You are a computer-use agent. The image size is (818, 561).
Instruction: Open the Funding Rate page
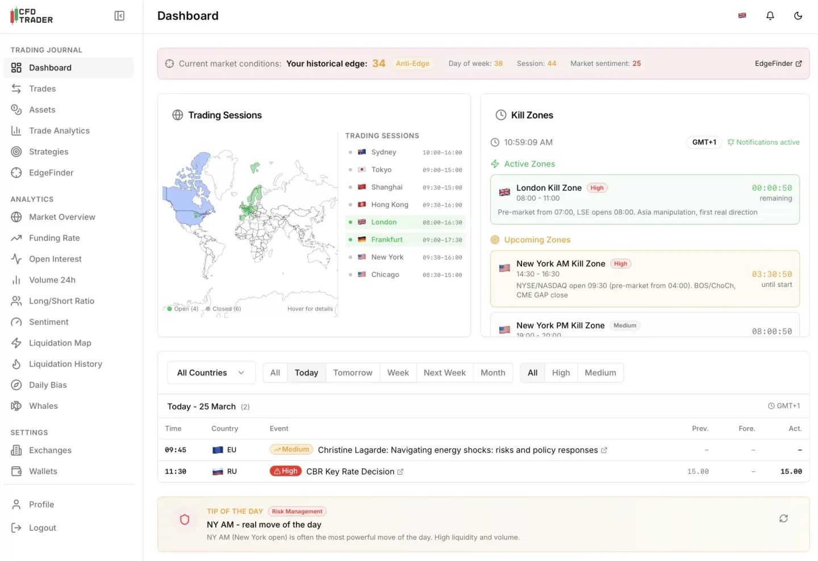coord(54,238)
